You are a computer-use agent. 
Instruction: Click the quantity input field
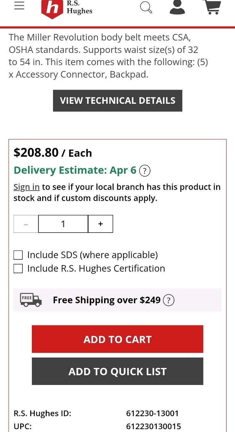[63, 224]
